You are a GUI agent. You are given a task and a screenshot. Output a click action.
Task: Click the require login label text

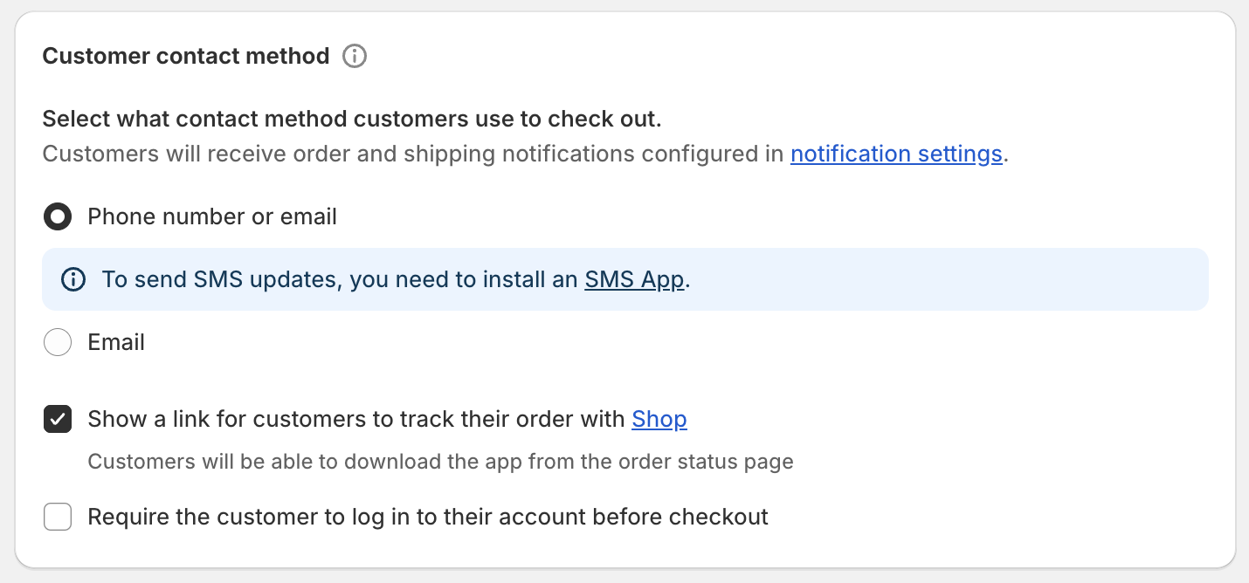pos(427,517)
